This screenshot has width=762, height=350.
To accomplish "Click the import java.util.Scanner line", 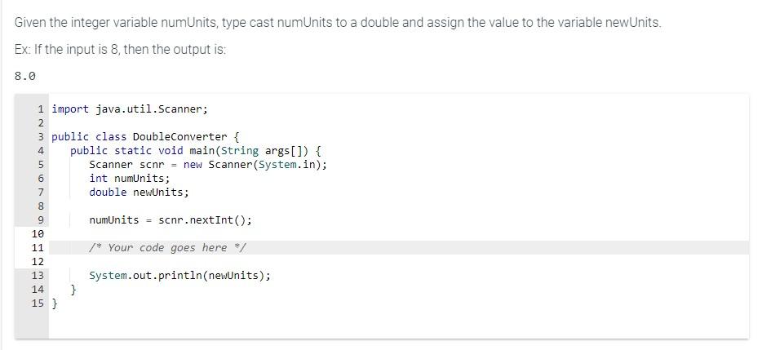I will (130, 109).
